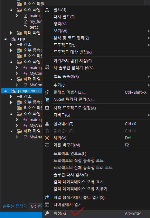Viewport: 150px width, 218px height.
Task: Open 파일 탐색기에서 폴더 열기(X) entry
Action: (x=79, y=197)
